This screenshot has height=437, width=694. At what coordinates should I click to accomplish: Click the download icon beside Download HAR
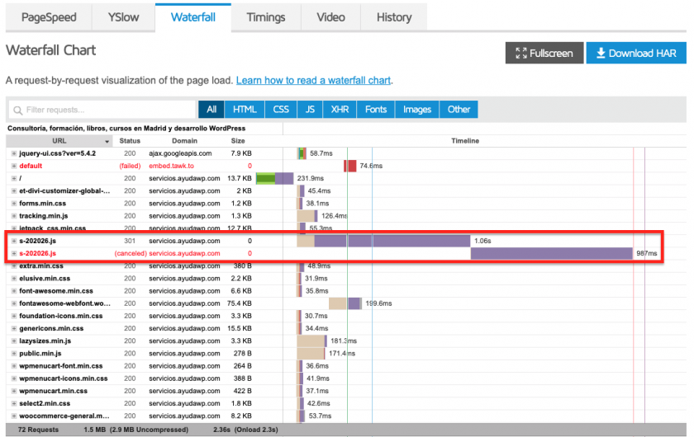(600, 54)
